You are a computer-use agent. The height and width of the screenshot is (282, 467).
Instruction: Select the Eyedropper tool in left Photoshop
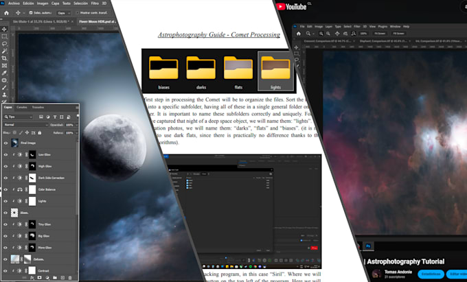click(x=4, y=73)
